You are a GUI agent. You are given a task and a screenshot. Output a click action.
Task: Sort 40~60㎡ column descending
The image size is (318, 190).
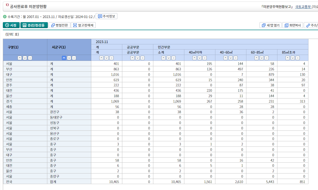pos(230,58)
